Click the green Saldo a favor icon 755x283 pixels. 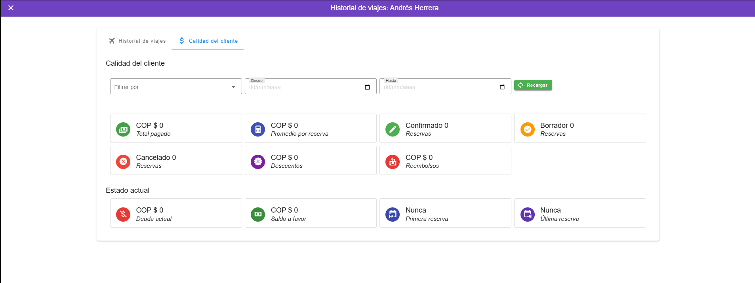click(x=258, y=214)
